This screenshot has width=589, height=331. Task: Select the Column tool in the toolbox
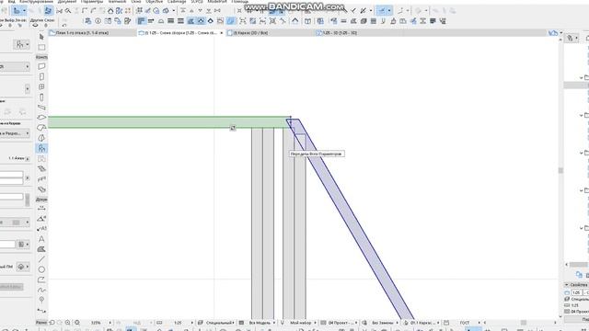pos(41,97)
